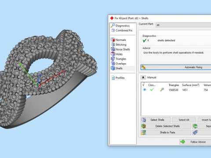Sort by the Triangles column header
This screenshot has height=158, width=211.
point(174,85)
